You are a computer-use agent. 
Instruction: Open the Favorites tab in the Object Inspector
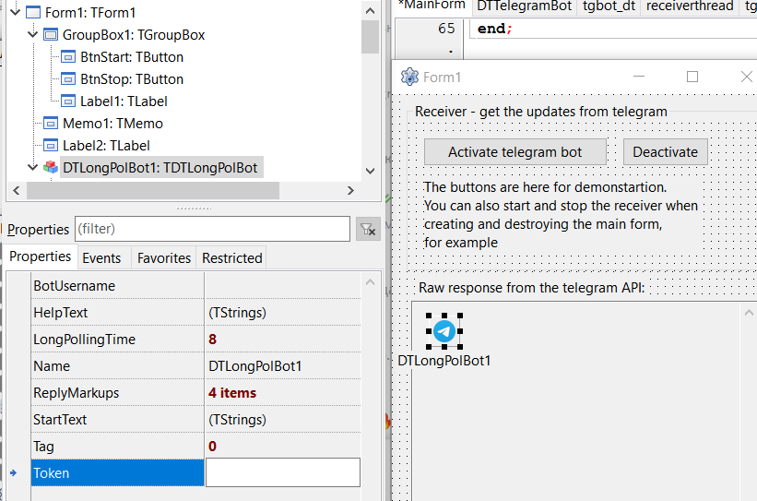pyautogui.click(x=164, y=258)
